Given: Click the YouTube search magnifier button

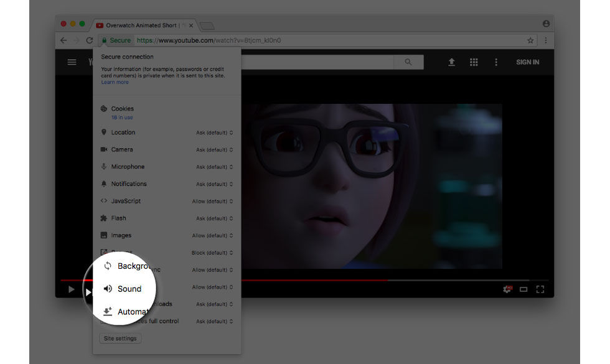Looking at the screenshot, I should coord(408,62).
